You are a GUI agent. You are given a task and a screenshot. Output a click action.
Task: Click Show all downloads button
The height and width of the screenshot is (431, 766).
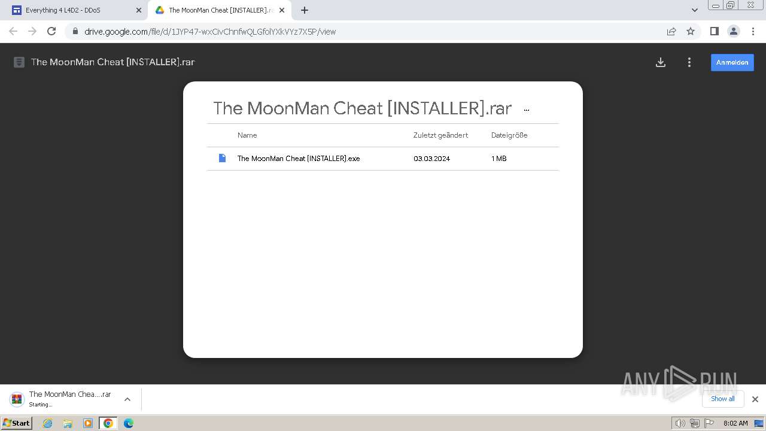(x=723, y=399)
